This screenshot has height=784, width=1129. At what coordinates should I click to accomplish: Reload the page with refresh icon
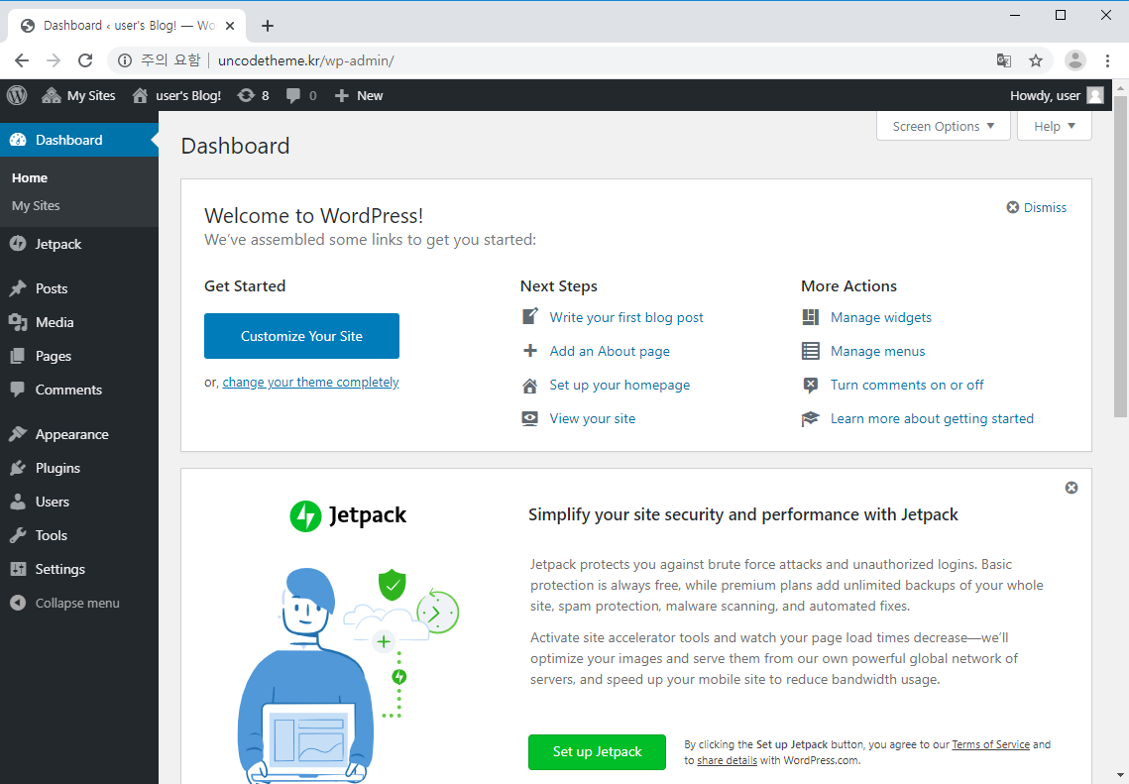tap(85, 60)
